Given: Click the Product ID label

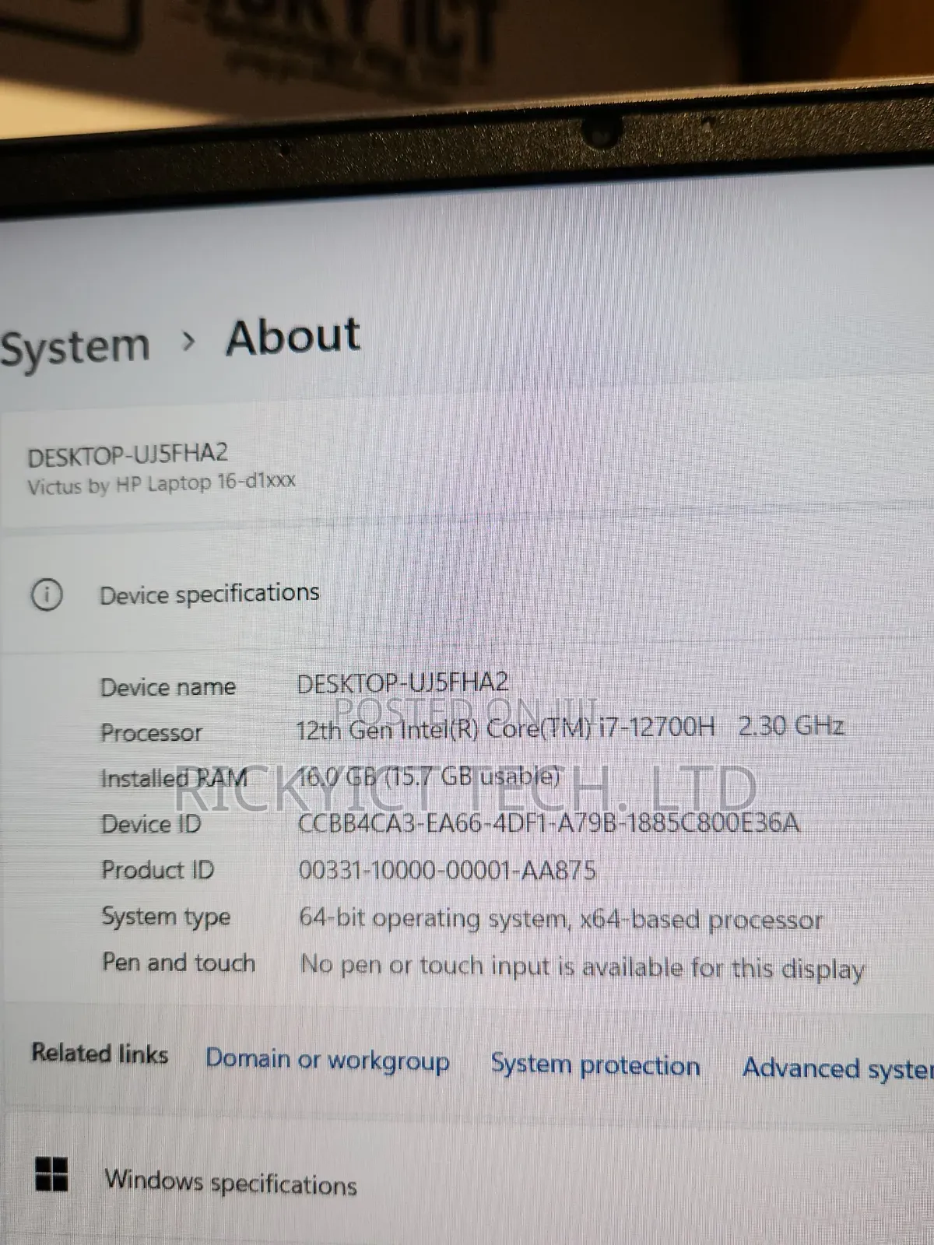Looking at the screenshot, I should [x=158, y=870].
